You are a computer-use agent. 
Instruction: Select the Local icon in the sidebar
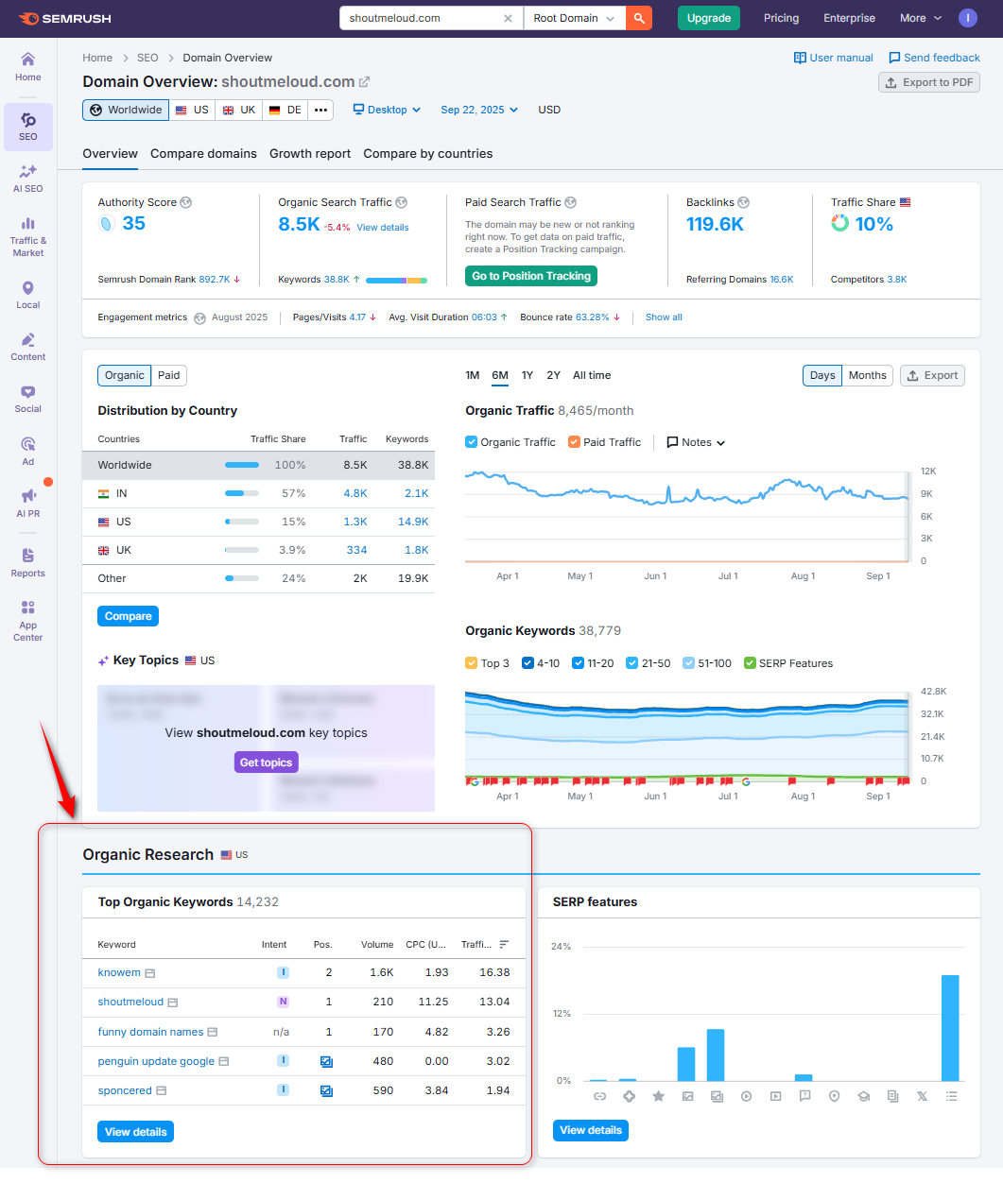27,293
